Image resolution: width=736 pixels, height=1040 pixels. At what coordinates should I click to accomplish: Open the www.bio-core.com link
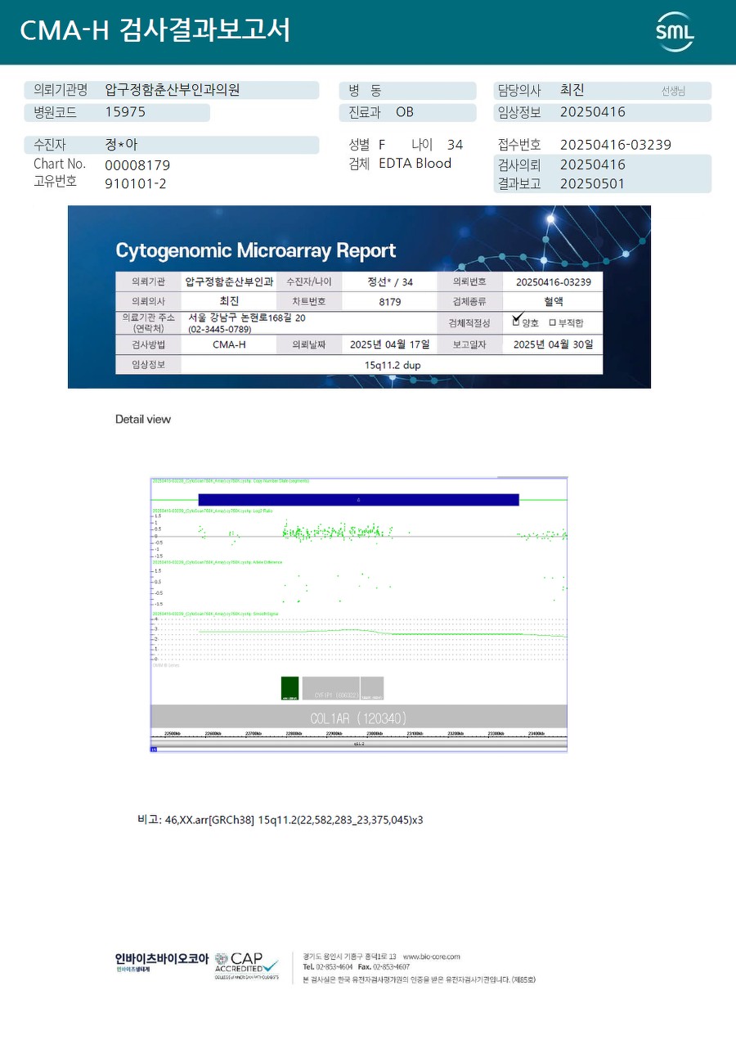(431, 957)
